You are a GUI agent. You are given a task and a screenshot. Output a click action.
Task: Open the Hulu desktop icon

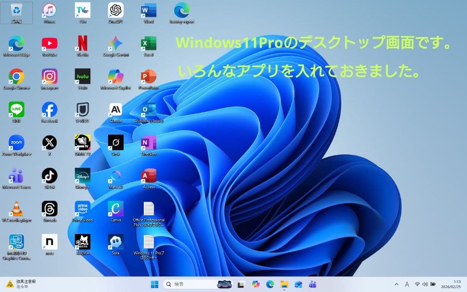(x=83, y=79)
